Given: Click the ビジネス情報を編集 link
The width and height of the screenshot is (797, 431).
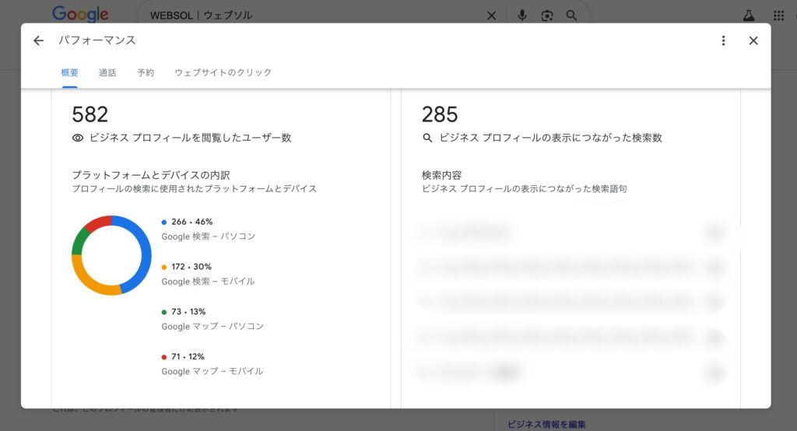Looking at the screenshot, I should 546,424.
